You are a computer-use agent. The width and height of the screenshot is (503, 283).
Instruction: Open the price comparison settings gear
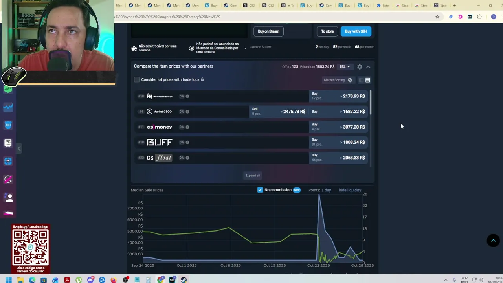coord(360,67)
